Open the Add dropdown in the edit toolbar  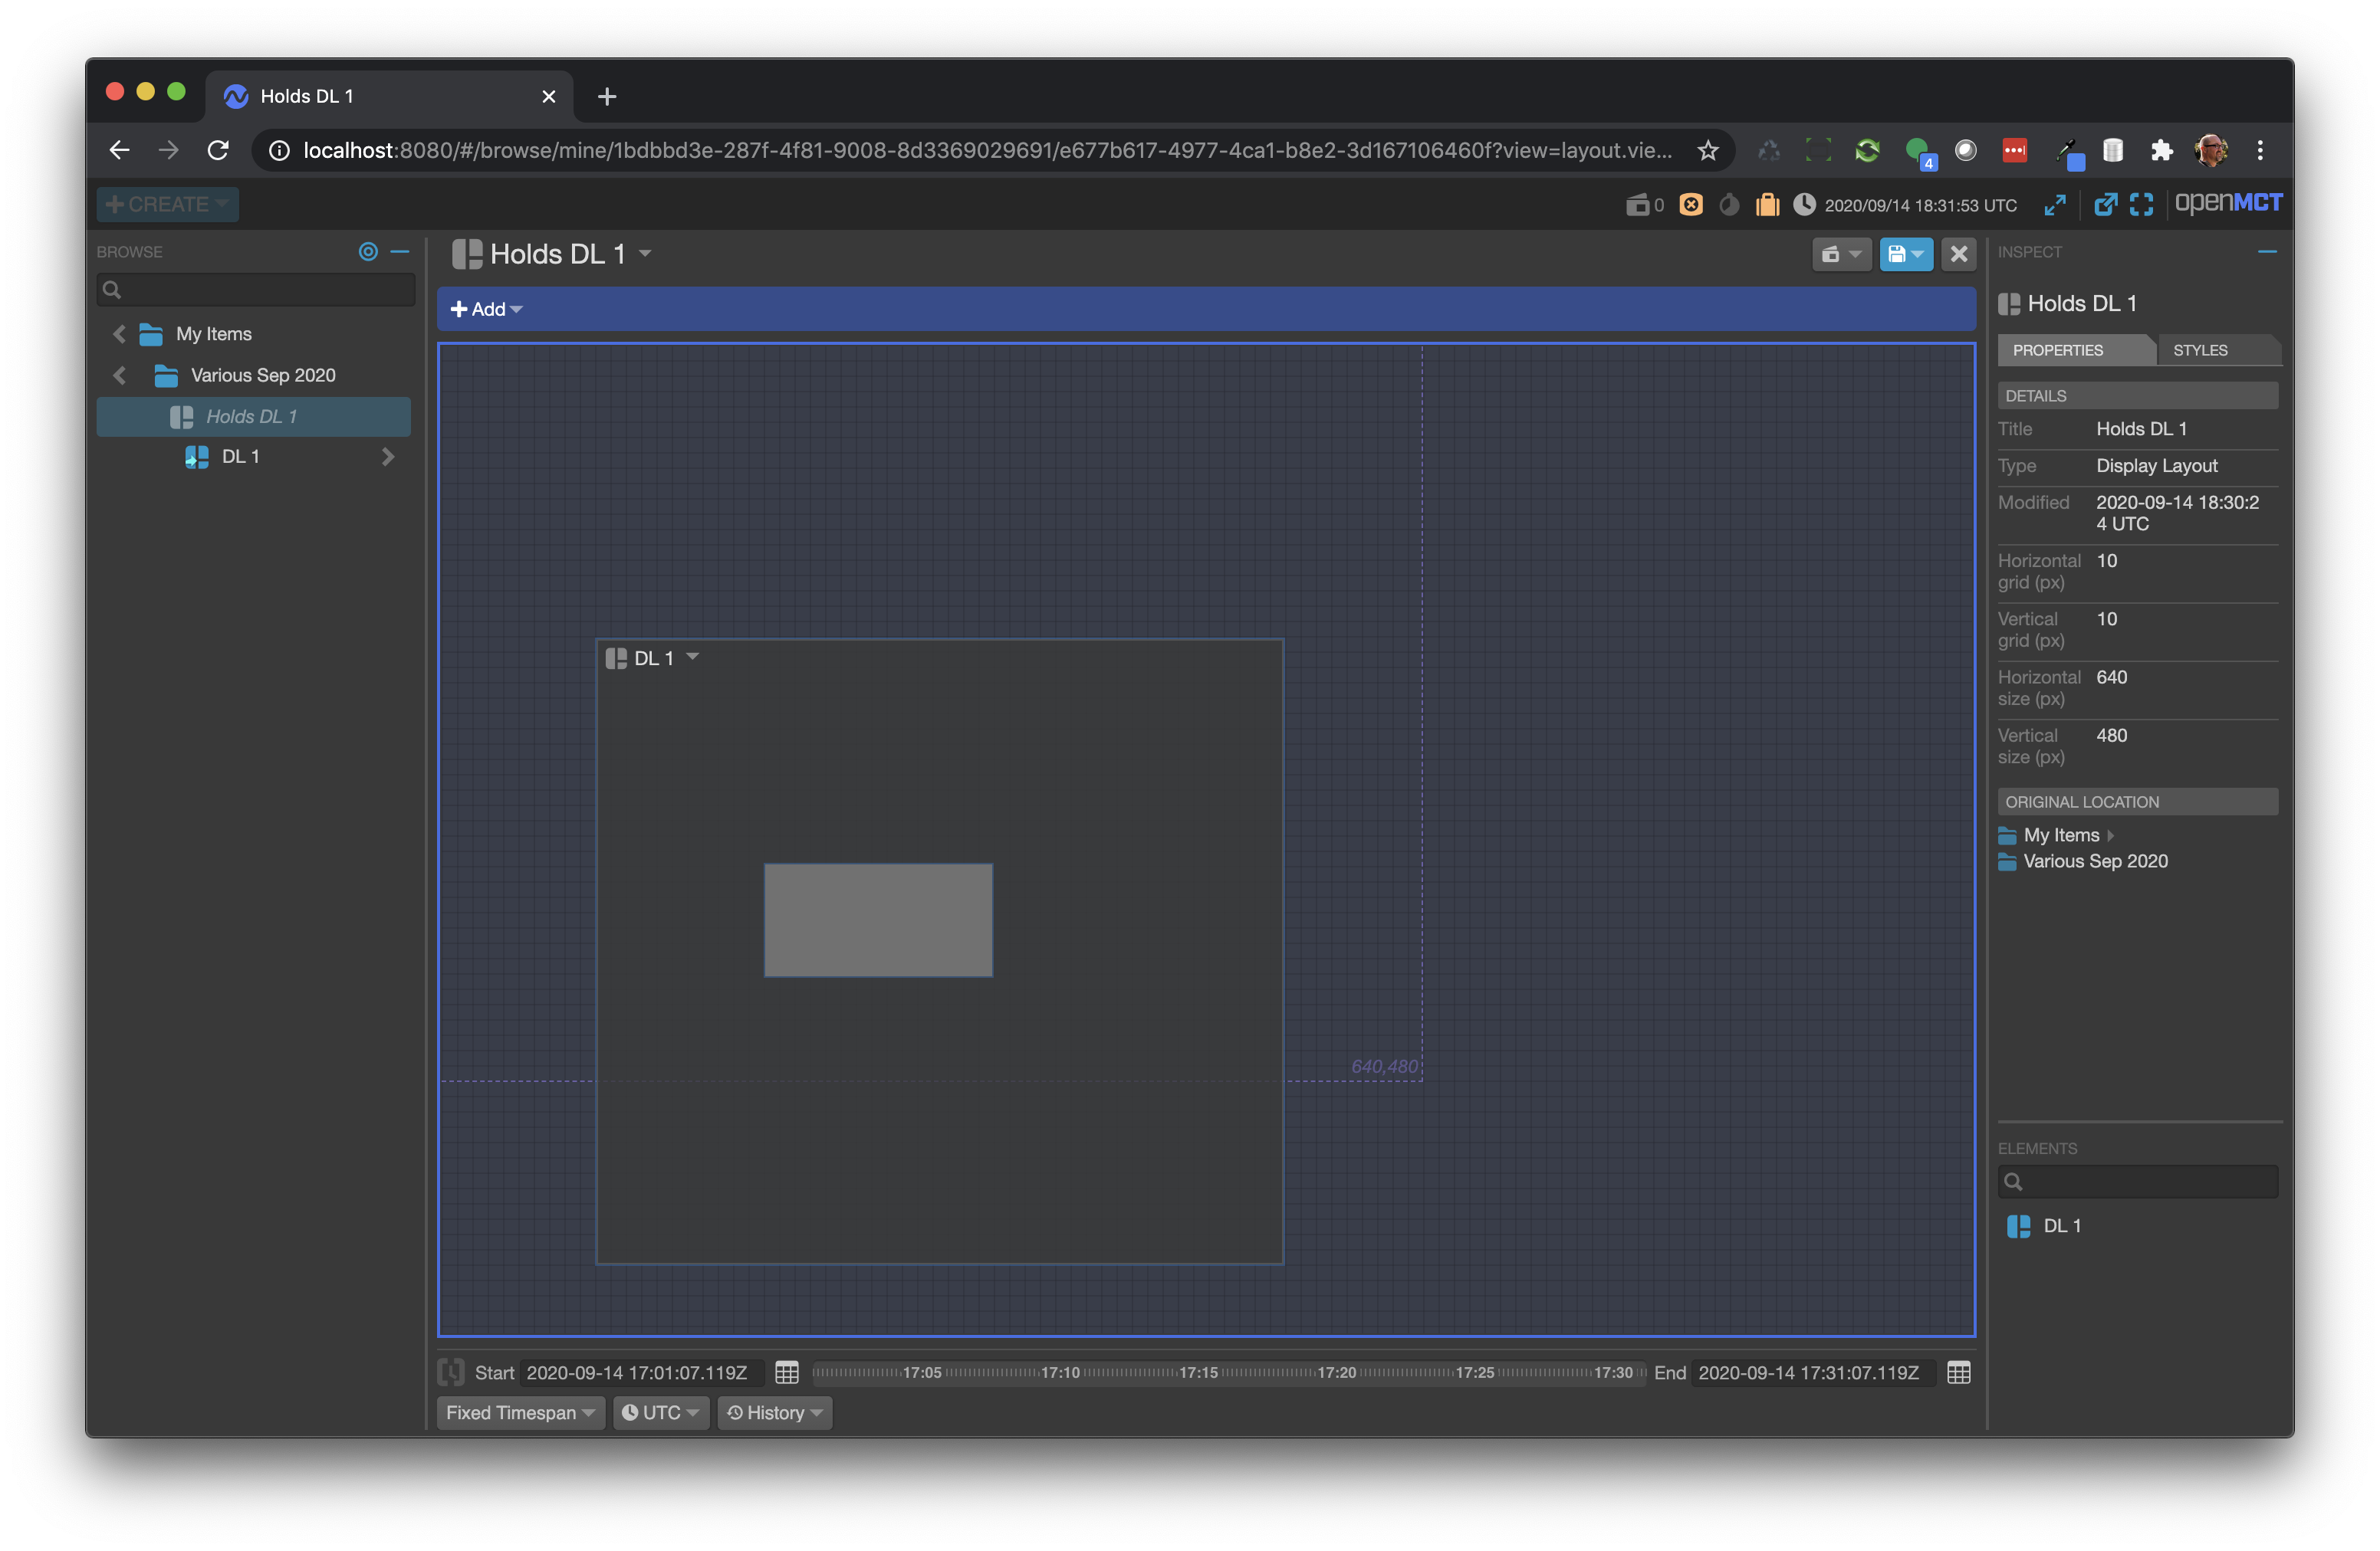click(486, 308)
